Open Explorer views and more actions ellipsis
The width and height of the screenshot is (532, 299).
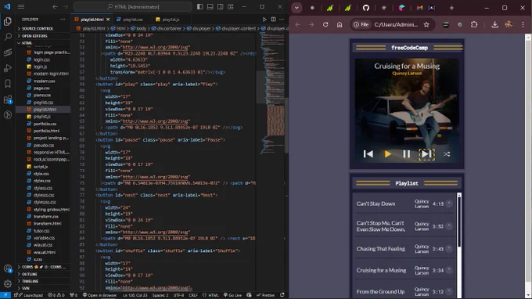[63, 20]
